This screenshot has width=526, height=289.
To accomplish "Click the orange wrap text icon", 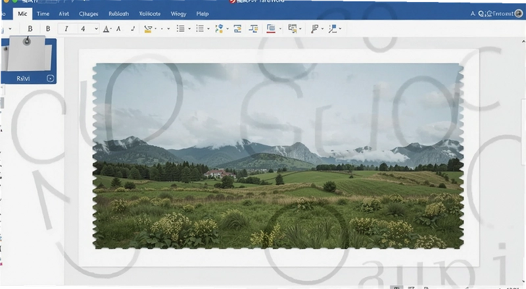I will click(237, 29).
